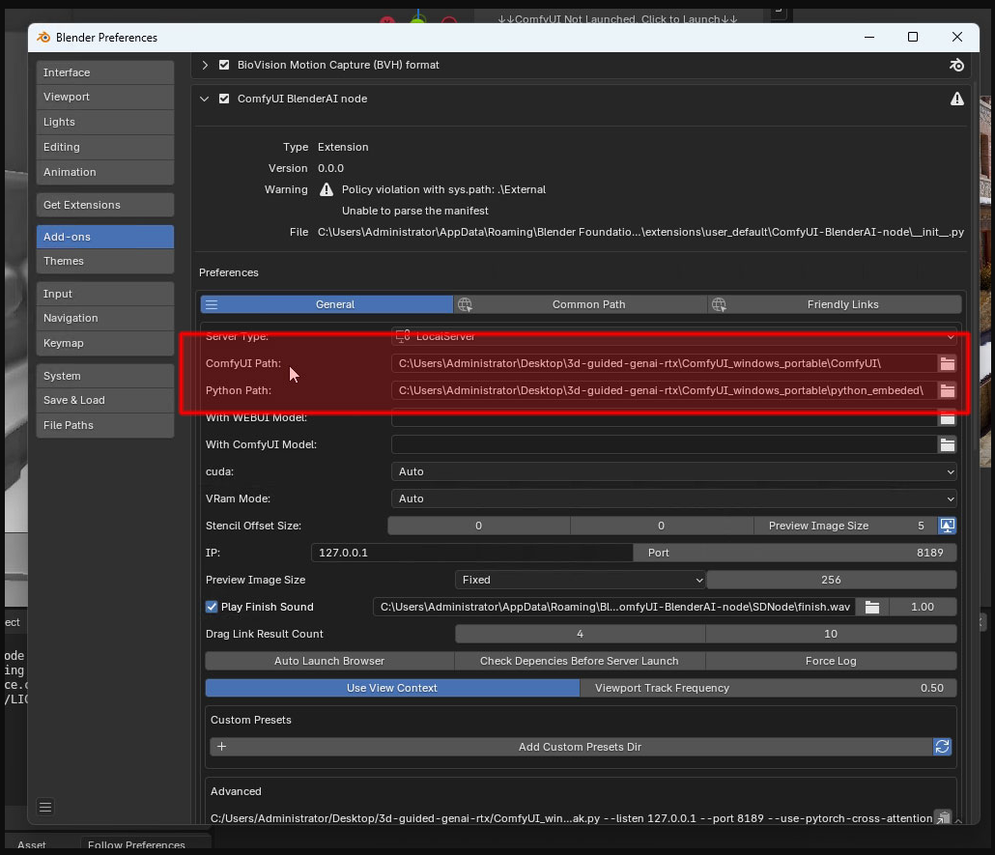Open the Input preferences section
Image resolution: width=995 pixels, height=855 pixels.
point(104,294)
